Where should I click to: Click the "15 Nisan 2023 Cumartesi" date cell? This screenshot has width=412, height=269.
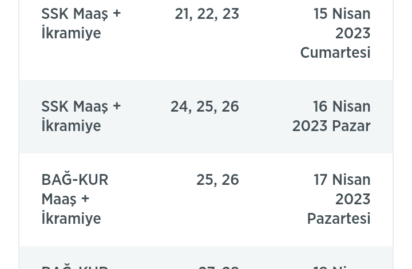click(335, 33)
